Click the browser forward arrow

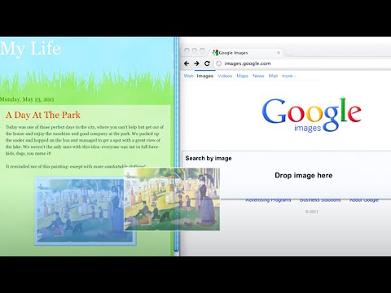196,63
